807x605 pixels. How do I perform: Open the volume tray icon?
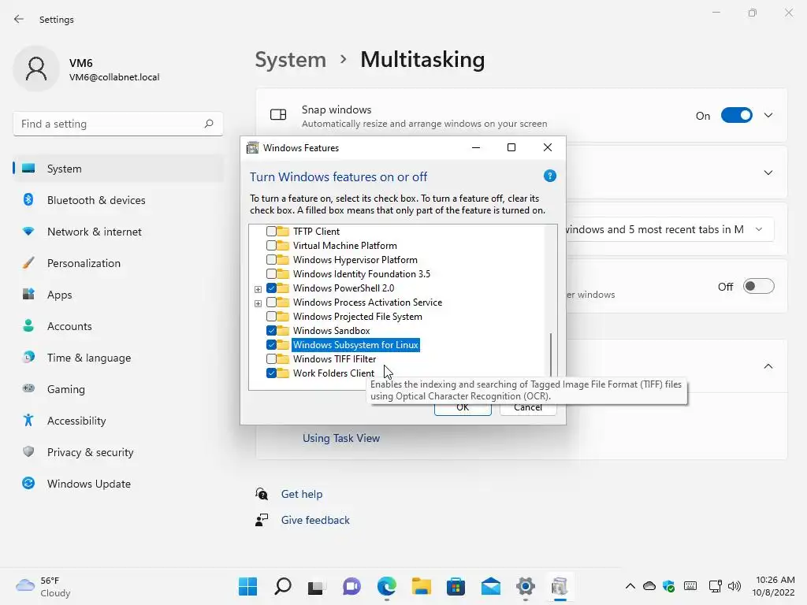pos(734,586)
